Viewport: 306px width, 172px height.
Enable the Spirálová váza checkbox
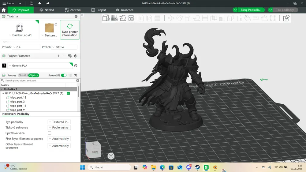click(50, 133)
